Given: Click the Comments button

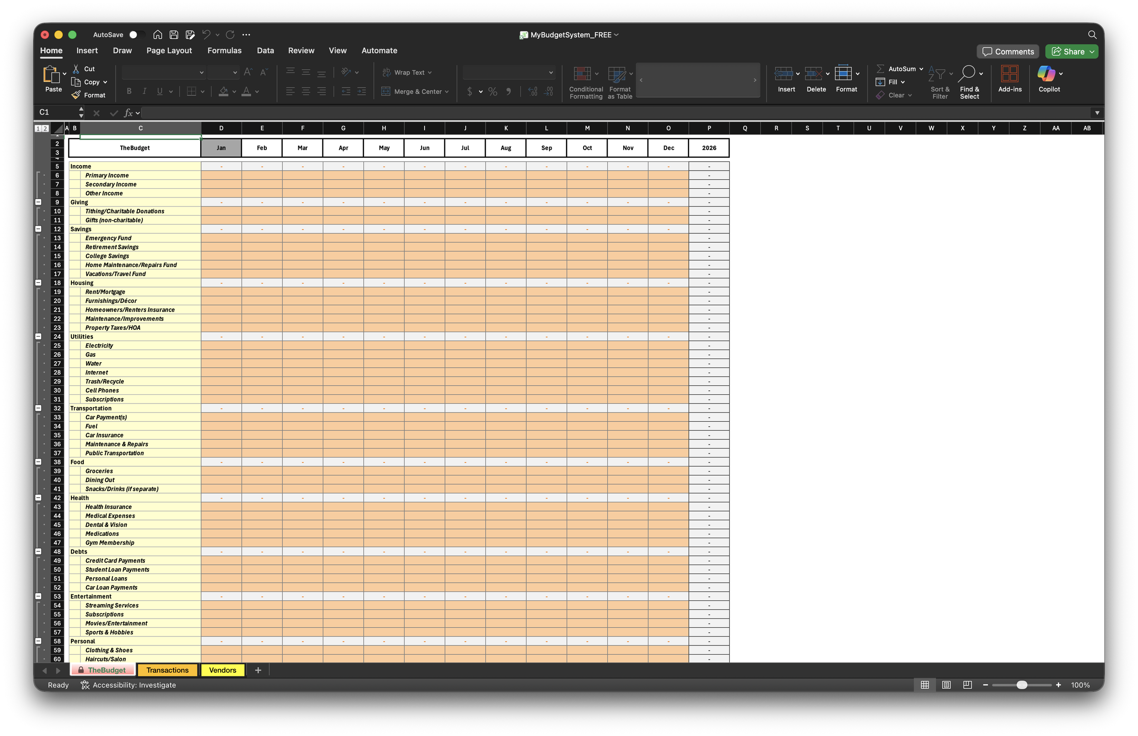Looking at the screenshot, I should [x=1008, y=51].
